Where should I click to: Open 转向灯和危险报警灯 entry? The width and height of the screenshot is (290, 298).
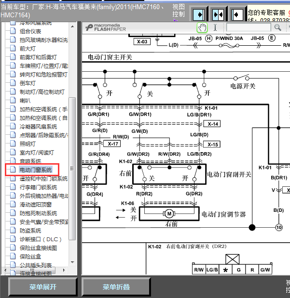43,75
